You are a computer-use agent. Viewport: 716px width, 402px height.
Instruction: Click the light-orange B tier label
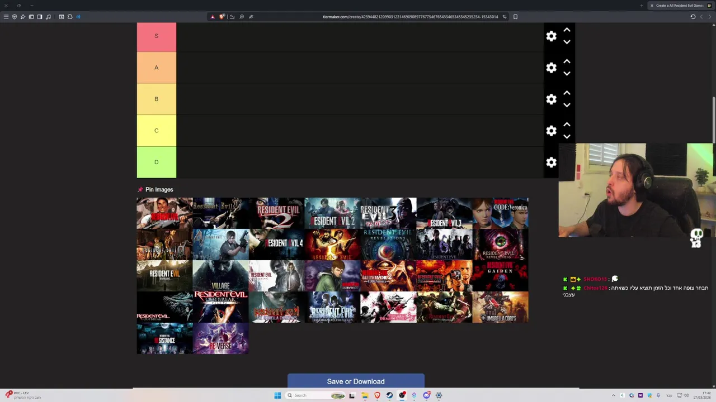point(156,99)
